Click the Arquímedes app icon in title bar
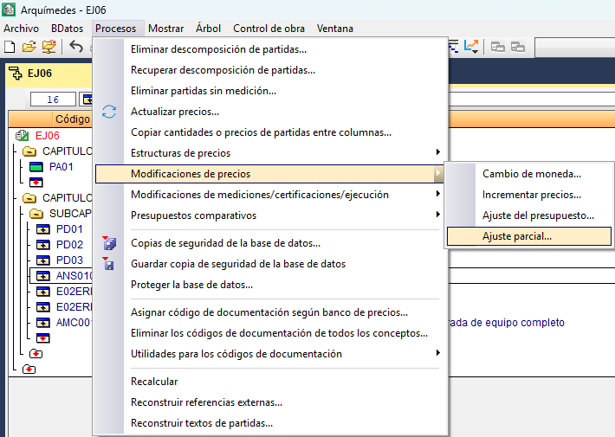615x437 pixels. [9, 10]
